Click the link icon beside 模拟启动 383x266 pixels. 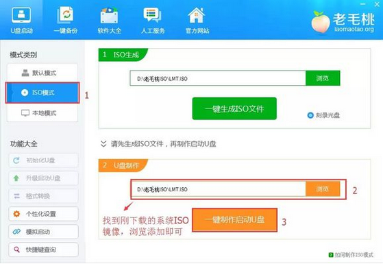[16, 232]
